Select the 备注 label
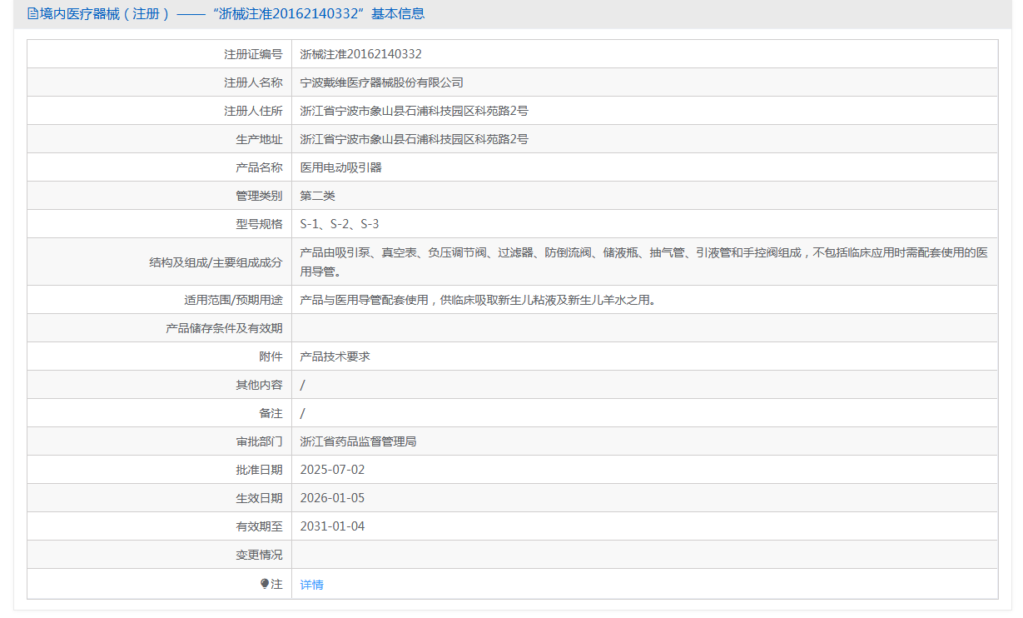The image size is (1023, 618). (271, 413)
